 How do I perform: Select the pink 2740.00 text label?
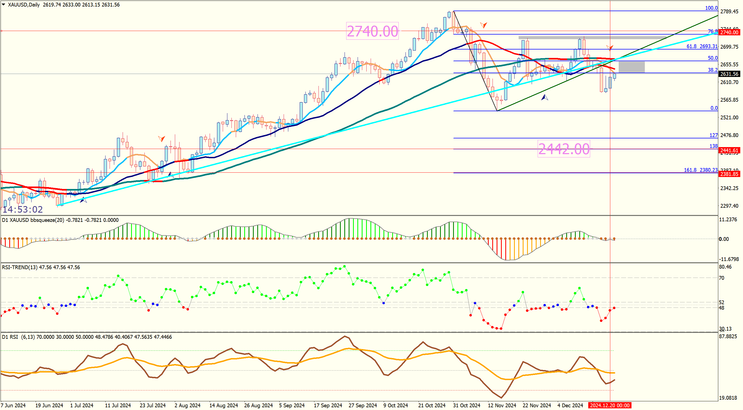(372, 31)
